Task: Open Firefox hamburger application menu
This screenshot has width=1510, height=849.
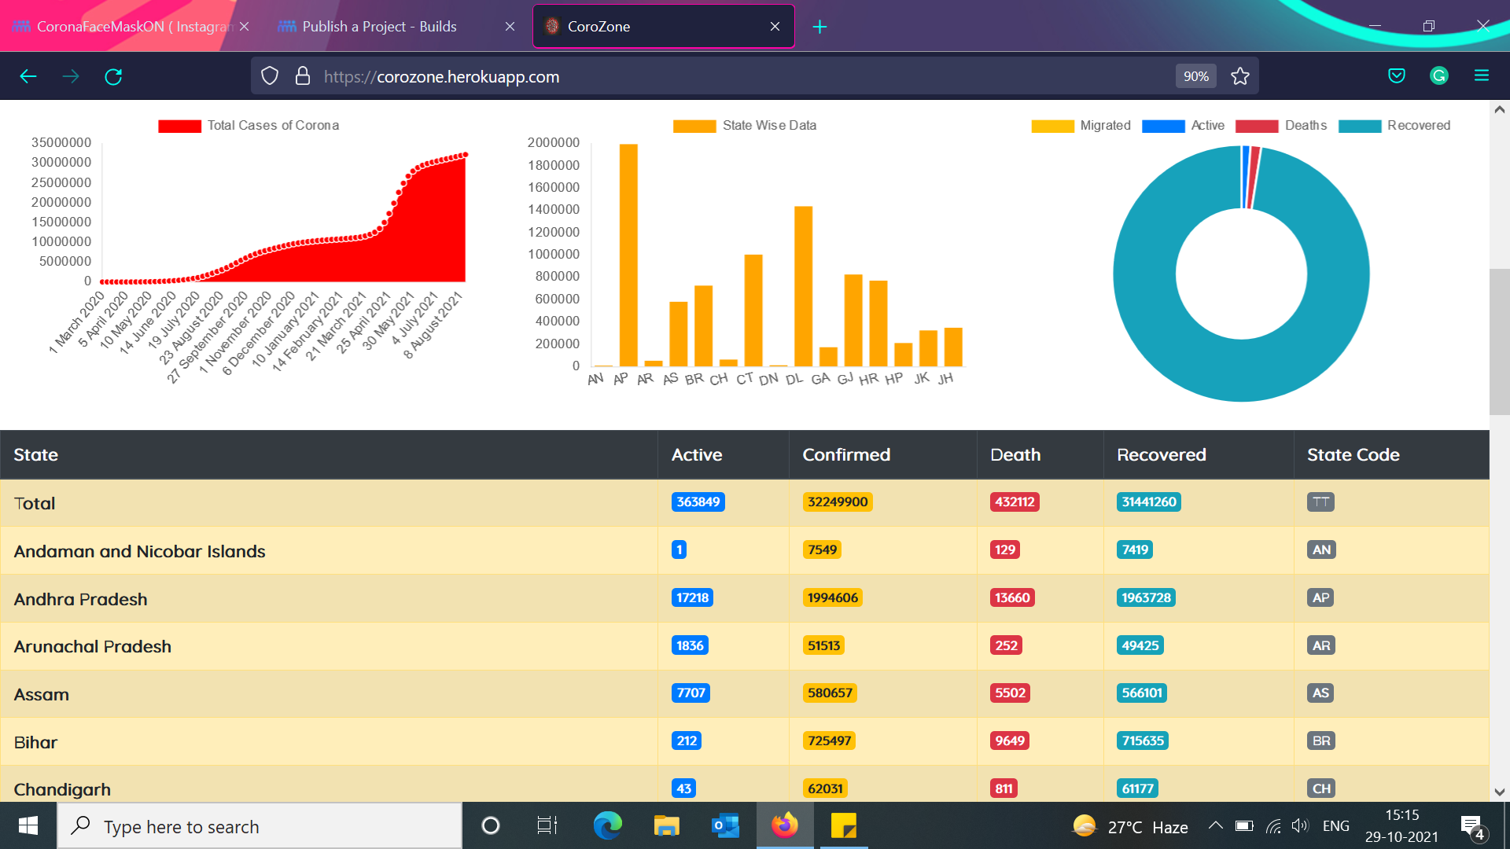Action: pos(1482,76)
